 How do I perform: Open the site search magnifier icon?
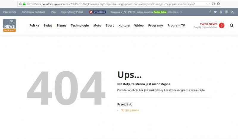click(231, 26)
